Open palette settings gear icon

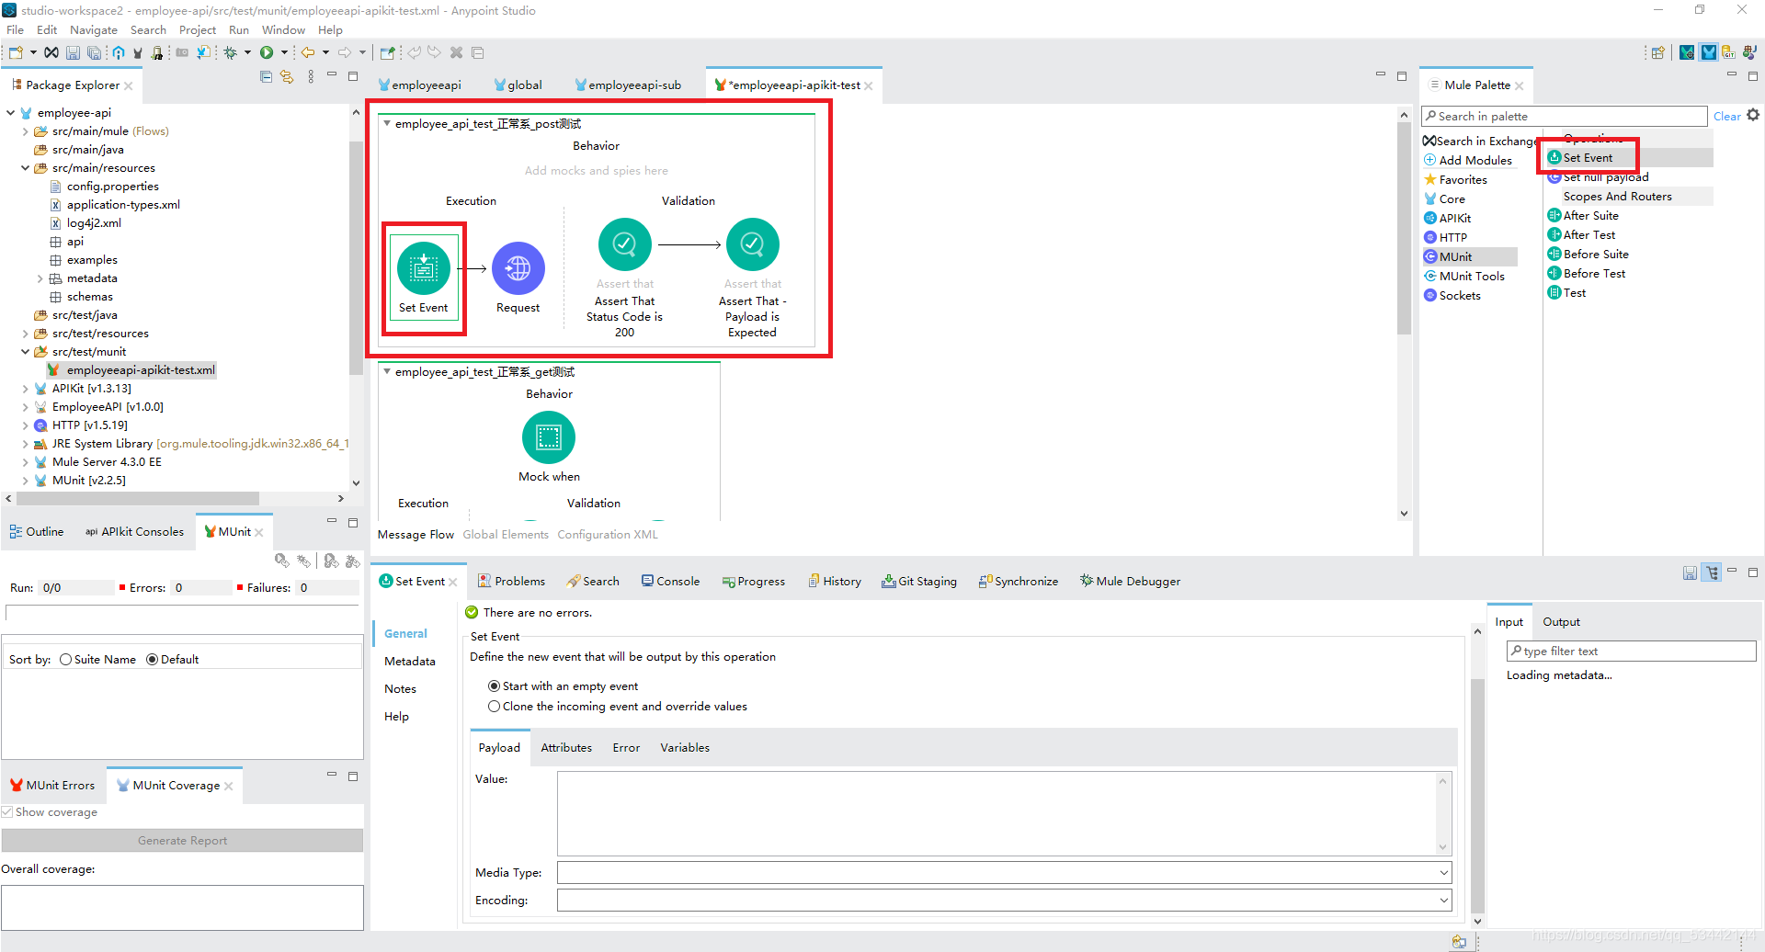[1753, 115]
